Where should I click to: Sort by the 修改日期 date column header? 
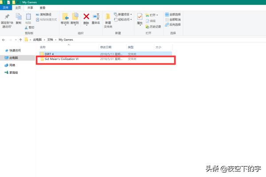106,47
